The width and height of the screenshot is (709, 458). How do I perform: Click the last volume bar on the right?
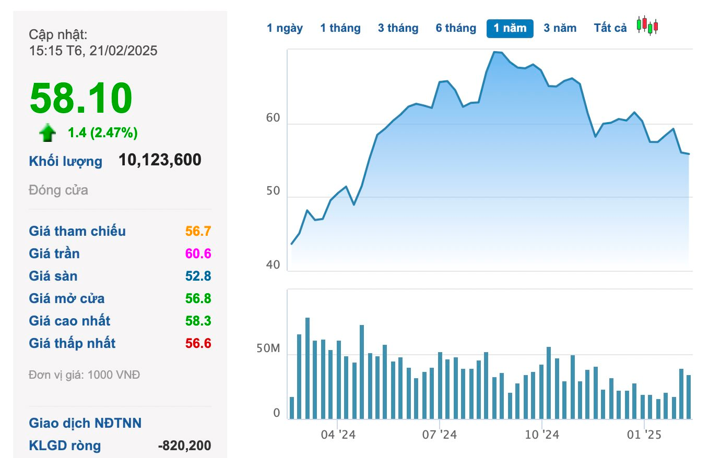(x=689, y=397)
